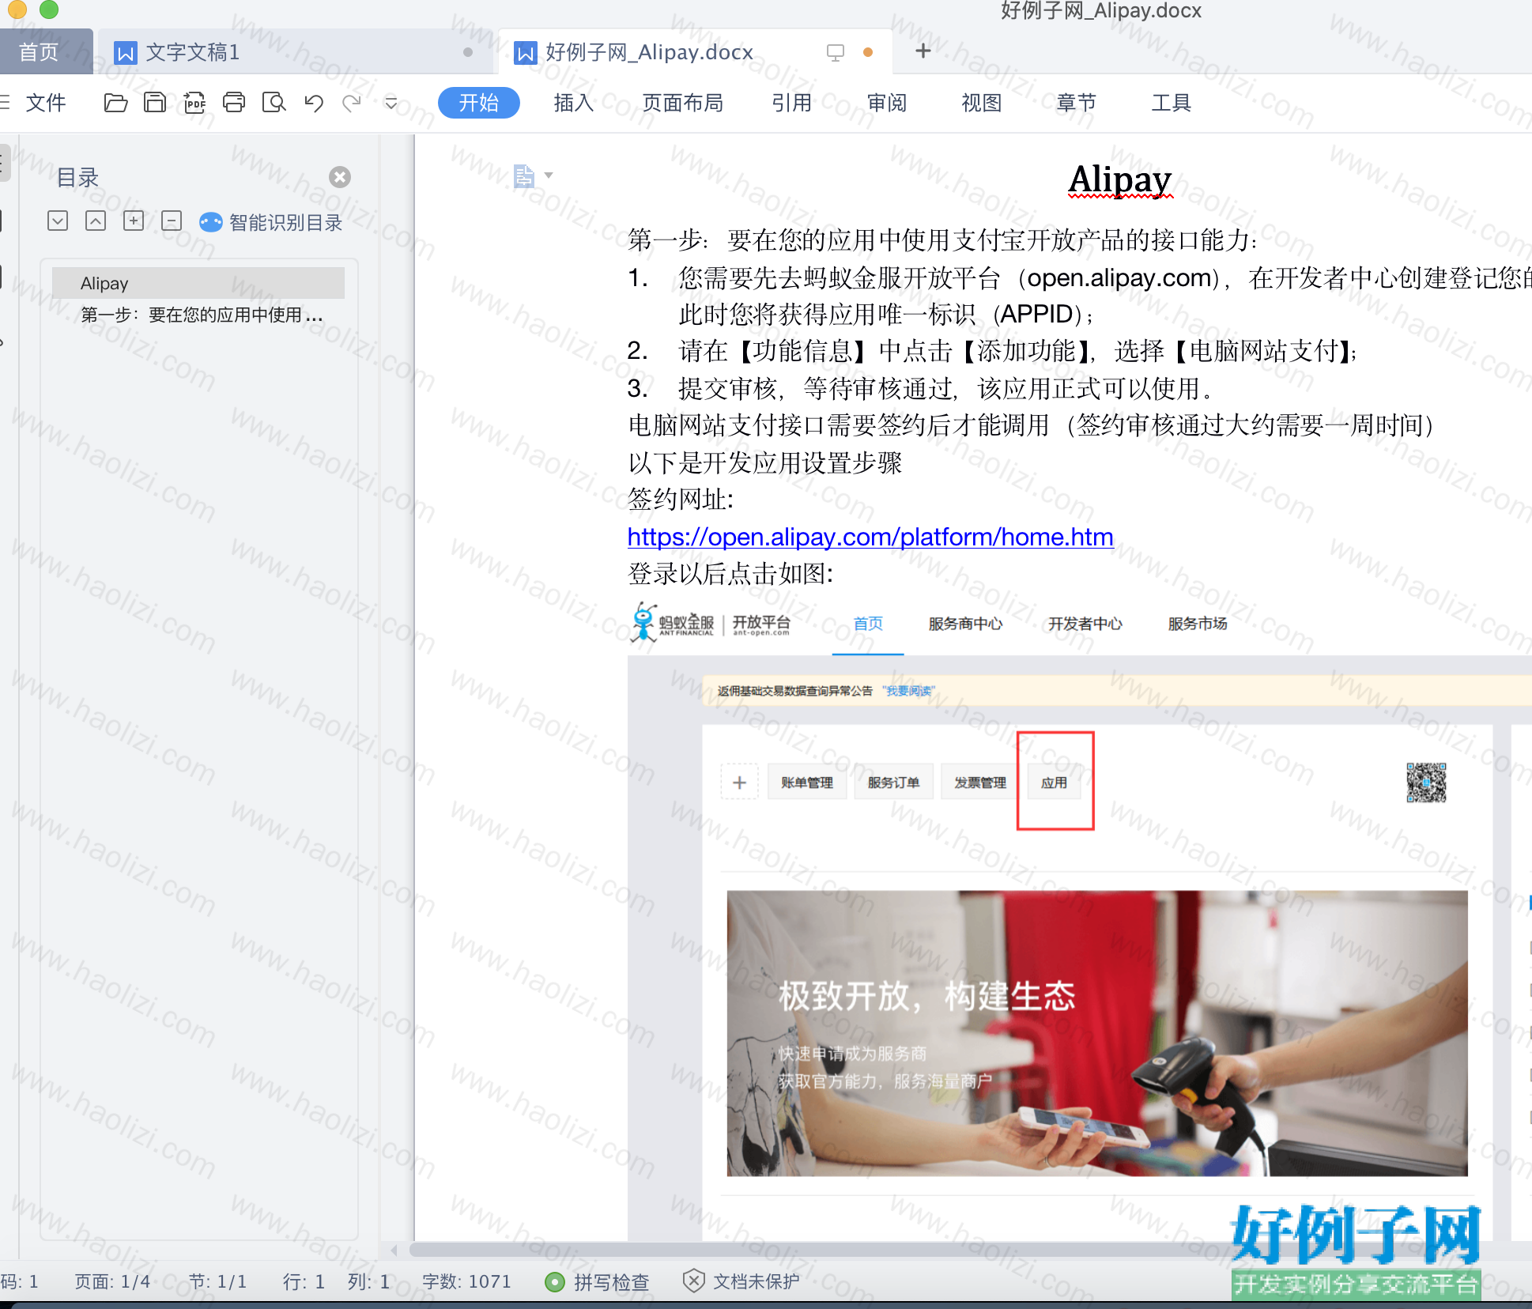Export document as PDF icon
Image resolution: width=1532 pixels, height=1309 pixels.
coord(194,103)
